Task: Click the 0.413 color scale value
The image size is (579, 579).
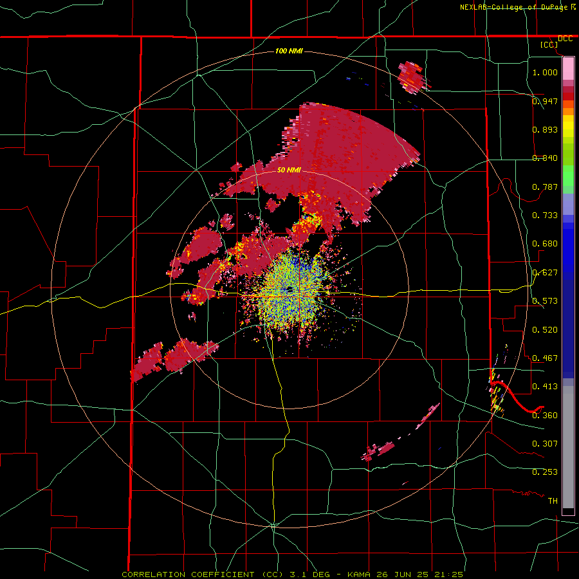Action: coord(545,386)
